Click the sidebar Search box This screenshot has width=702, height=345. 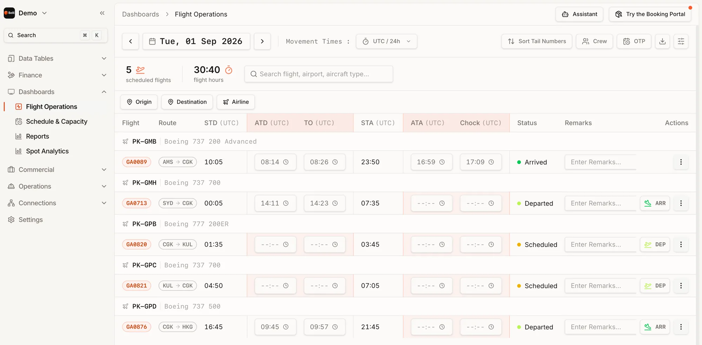(x=55, y=35)
